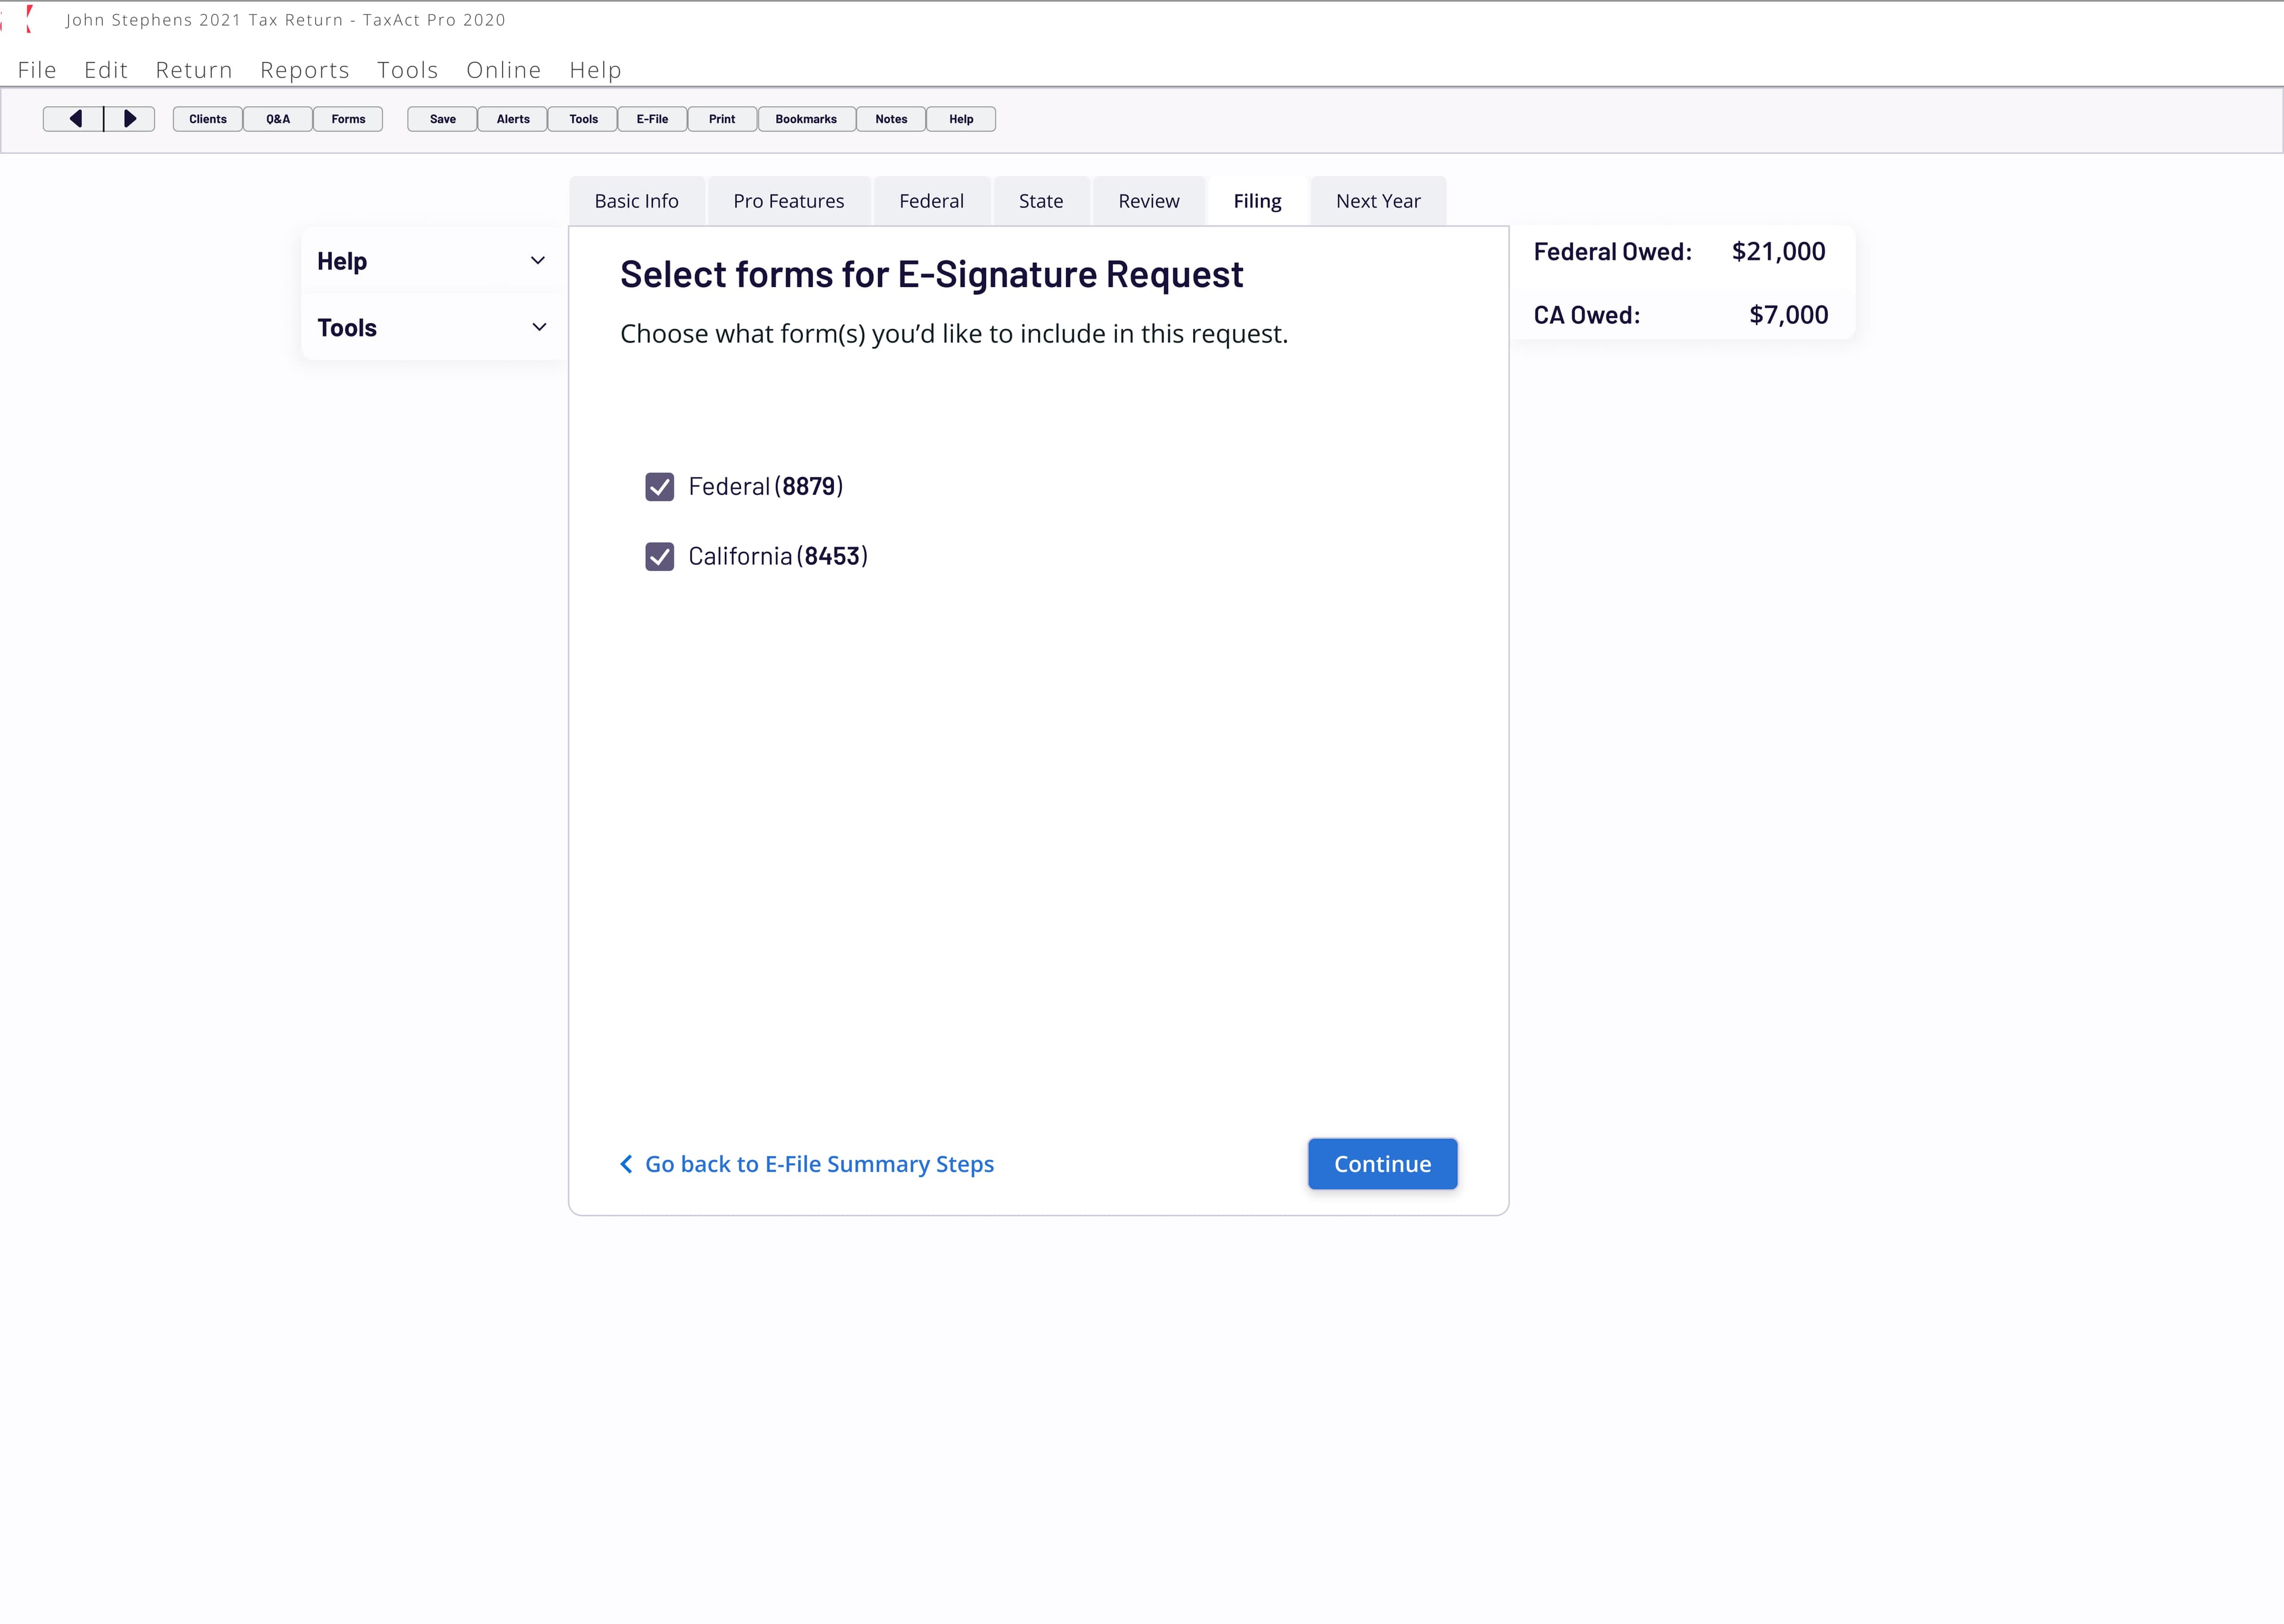Switch to the State tab

coord(1041,201)
